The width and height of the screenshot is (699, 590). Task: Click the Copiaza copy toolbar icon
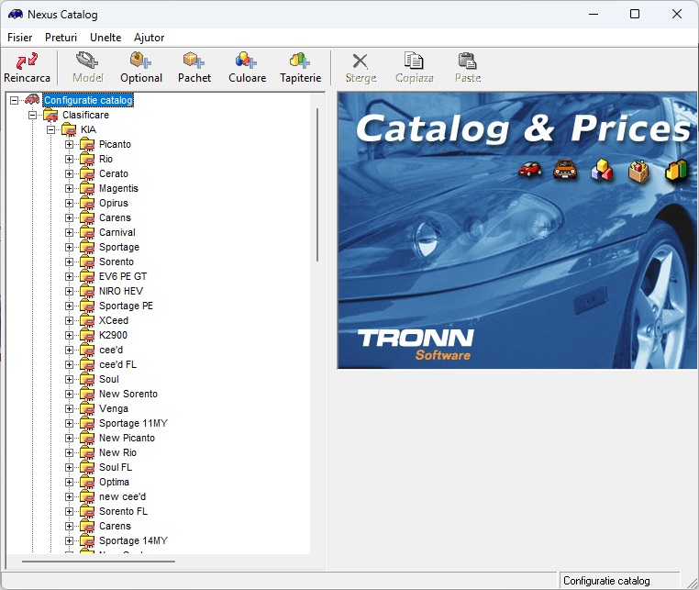(x=414, y=61)
